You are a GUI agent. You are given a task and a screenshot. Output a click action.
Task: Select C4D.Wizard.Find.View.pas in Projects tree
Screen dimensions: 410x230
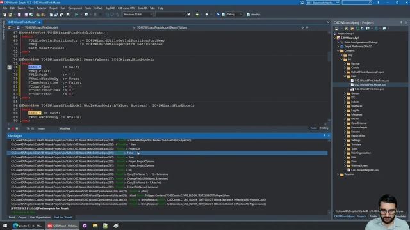point(369,89)
